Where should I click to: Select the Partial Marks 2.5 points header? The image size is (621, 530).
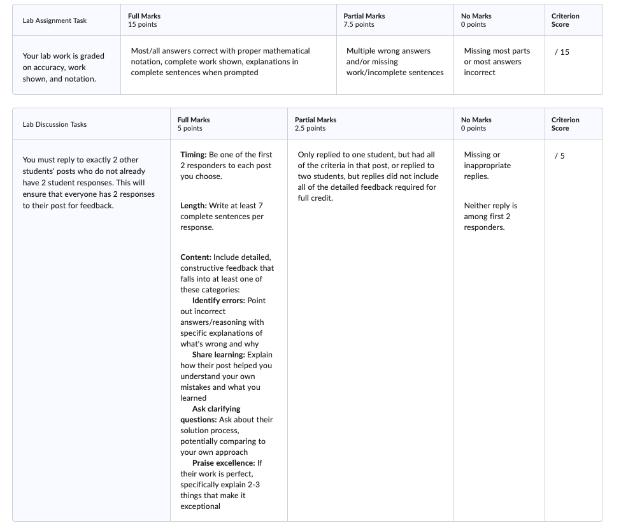tap(315, 124)
